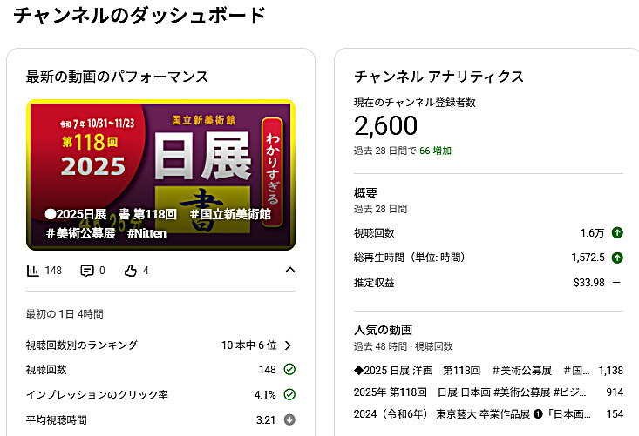
Task: Open the 日展 書 video thumbnail
Action: (160, 174)
